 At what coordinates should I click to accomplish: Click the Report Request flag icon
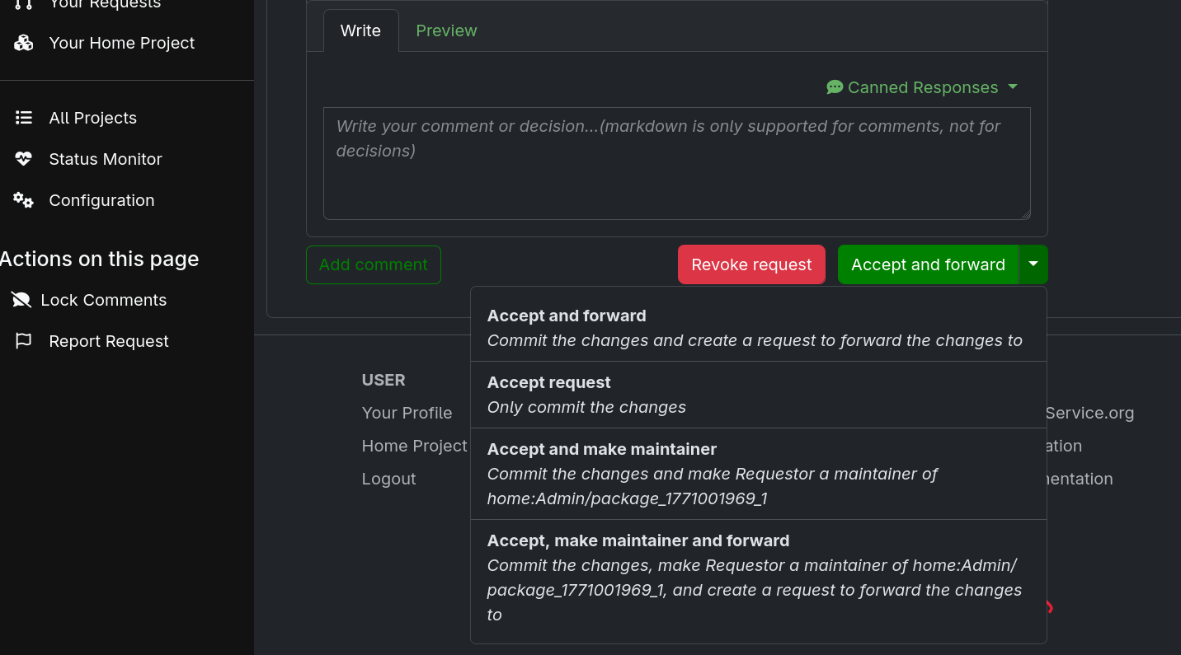pyautogui.click(x=23, y=340)
